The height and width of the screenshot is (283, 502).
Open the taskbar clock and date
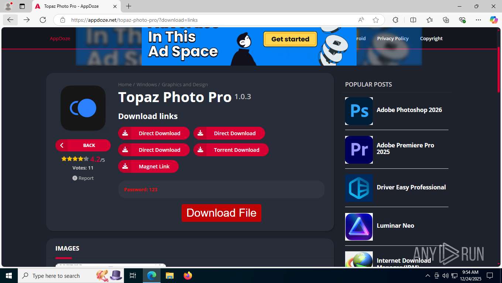470,276
